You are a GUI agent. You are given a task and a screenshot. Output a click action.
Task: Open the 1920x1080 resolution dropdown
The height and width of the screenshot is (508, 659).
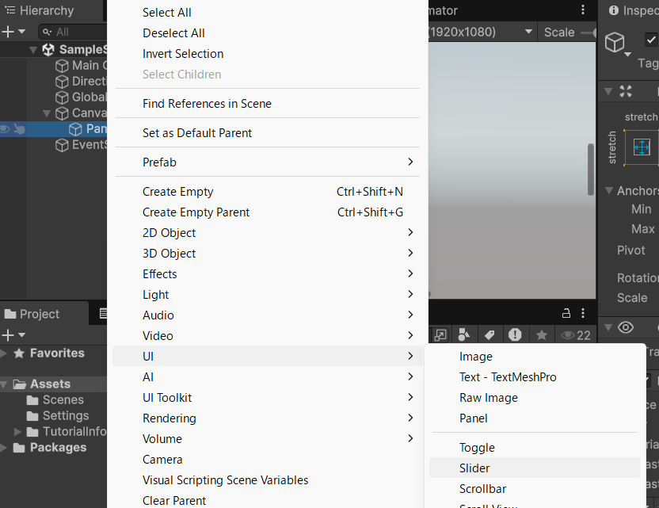tap(481, 32)
